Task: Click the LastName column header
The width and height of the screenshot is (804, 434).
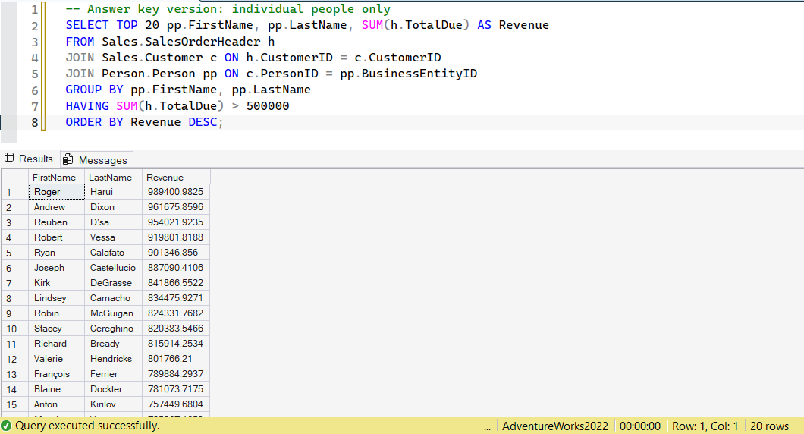Action: click(113, 177)
